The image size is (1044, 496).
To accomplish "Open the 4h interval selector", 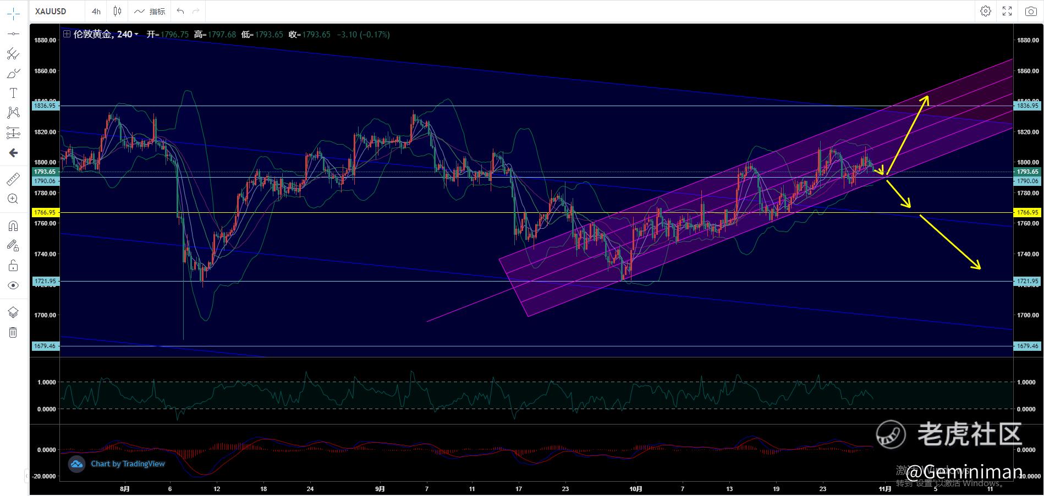I will tap(96, 11).
